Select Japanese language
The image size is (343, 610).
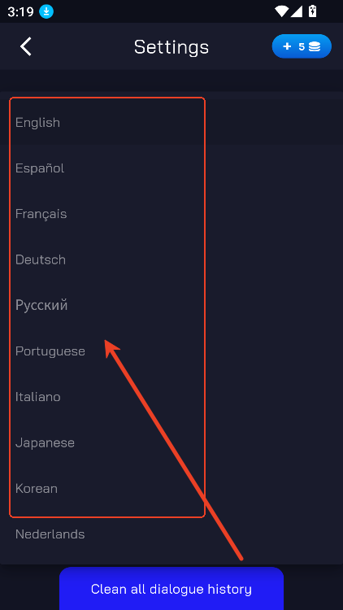45,442
